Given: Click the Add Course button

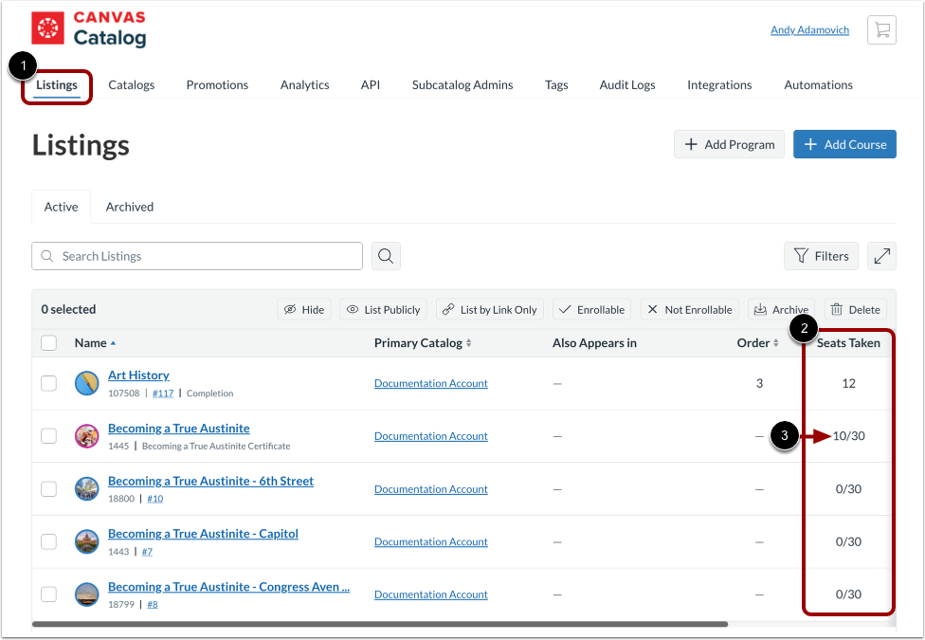Looking at the screenshot, I should [844, 144].
